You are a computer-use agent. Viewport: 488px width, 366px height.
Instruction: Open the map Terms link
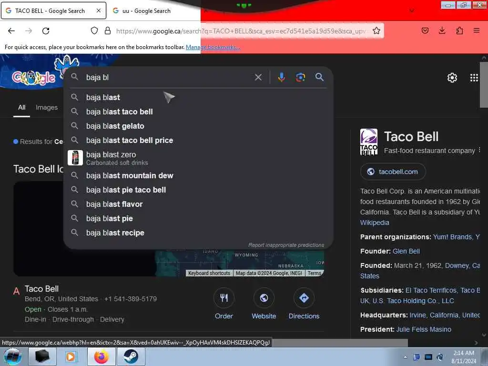click(315, 273)
